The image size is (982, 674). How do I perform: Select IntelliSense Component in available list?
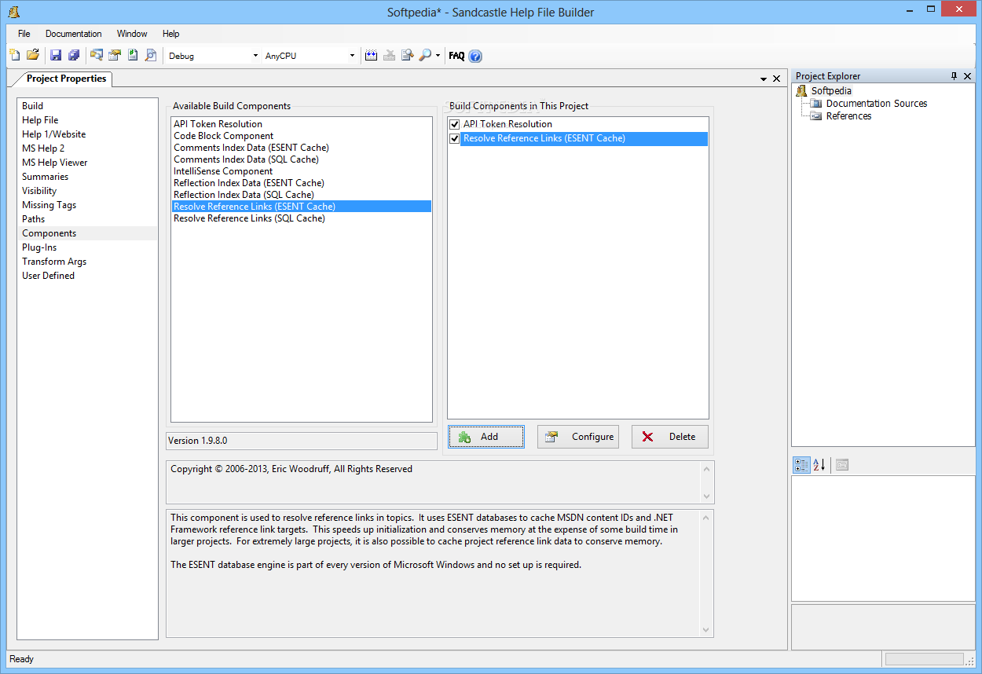(x=302, y=171)
